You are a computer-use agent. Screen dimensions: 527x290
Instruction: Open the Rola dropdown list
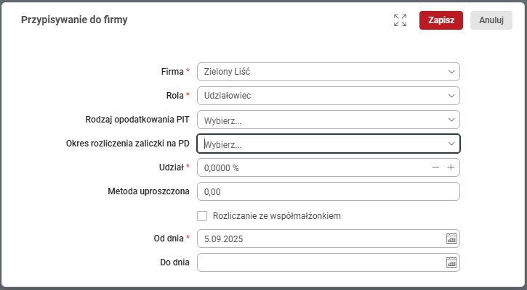pyautogui.click(x=451, y=96)
